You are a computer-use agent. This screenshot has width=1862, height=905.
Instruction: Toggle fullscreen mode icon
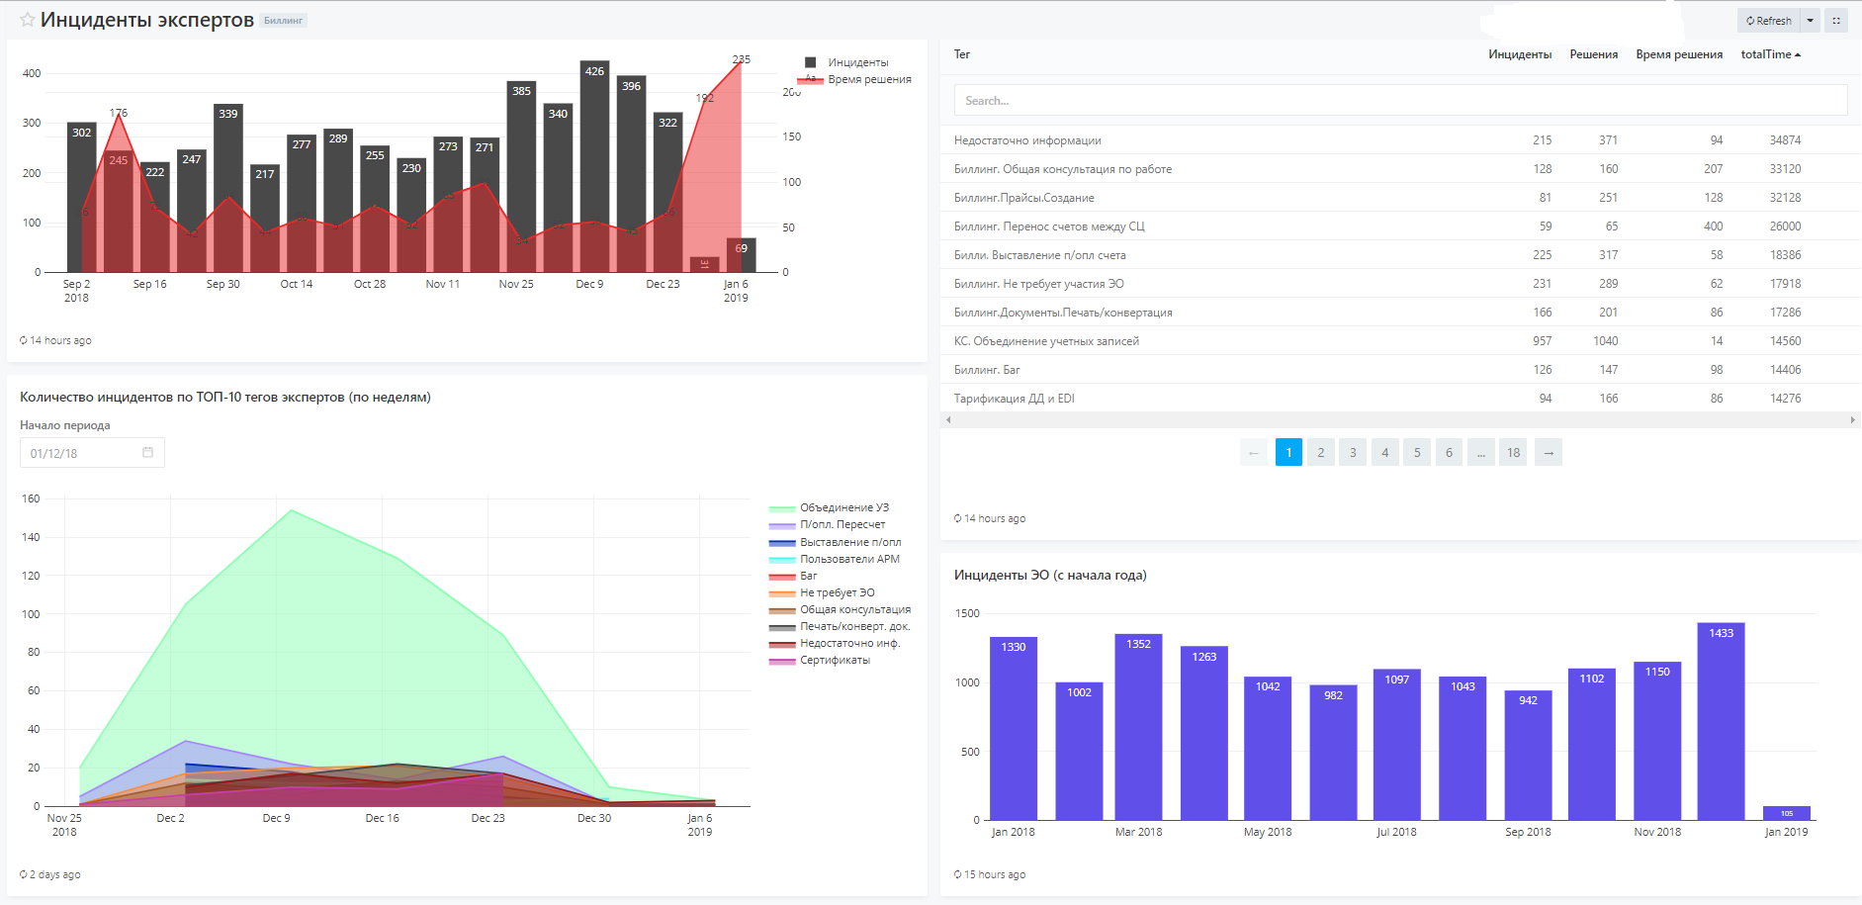(1836, 21)
